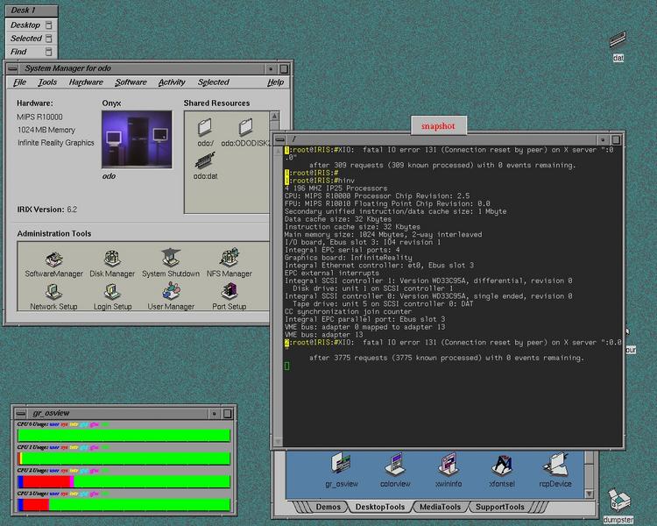Open the Port Setup icon
The height and width of the screenshot is (526, 657).
[x=229, y=296]
